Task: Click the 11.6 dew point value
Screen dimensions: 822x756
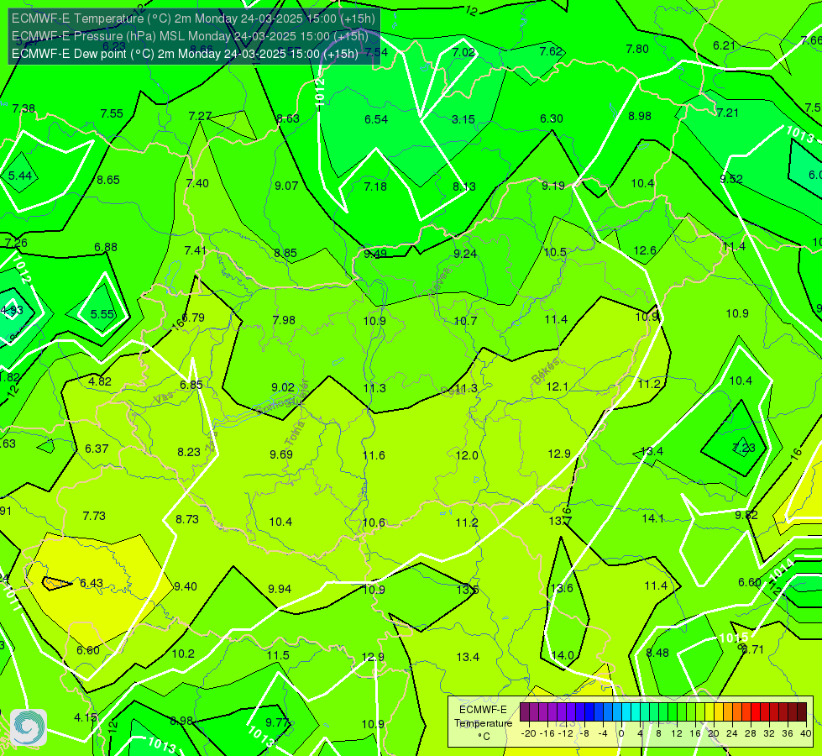Action: [x=374, y=455]
